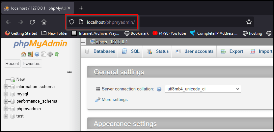Open the Internet Archive Wayback bookmark
Viewport: 274px width, 132px height.
(96, 33)
